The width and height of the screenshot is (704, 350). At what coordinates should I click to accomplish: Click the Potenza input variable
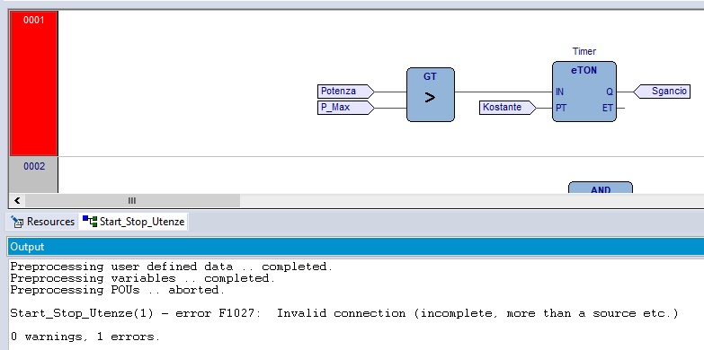(345, 92)
